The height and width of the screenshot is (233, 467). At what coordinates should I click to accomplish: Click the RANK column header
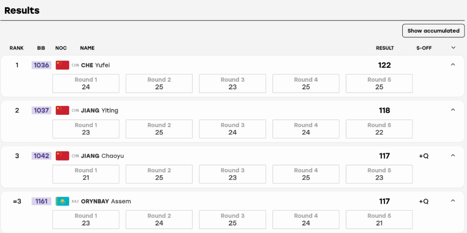pyautogui.click(x=17, y=48)
